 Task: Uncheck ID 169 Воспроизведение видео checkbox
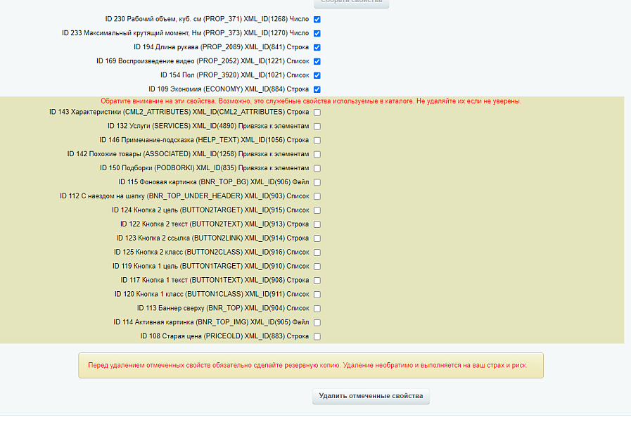[317, 62]
